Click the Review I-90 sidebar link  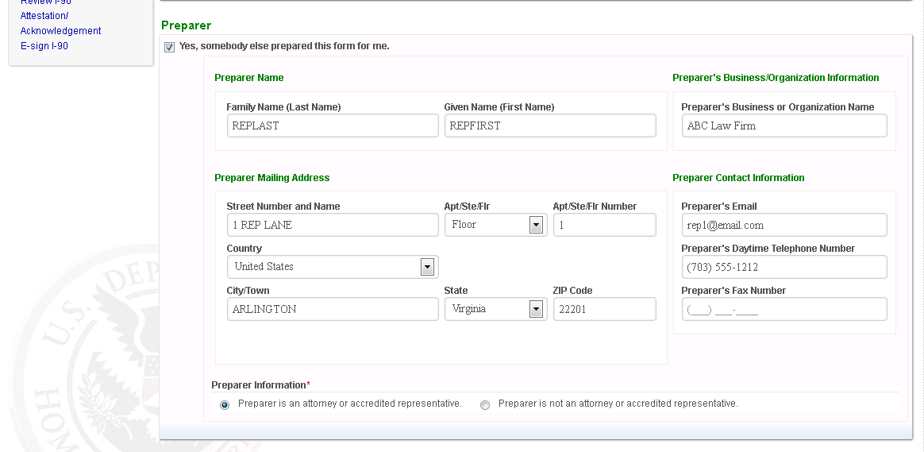click(45, 2)
